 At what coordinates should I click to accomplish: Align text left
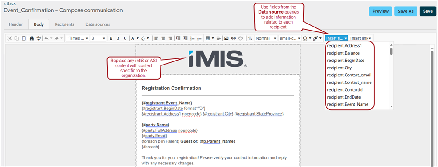[156, 38]
